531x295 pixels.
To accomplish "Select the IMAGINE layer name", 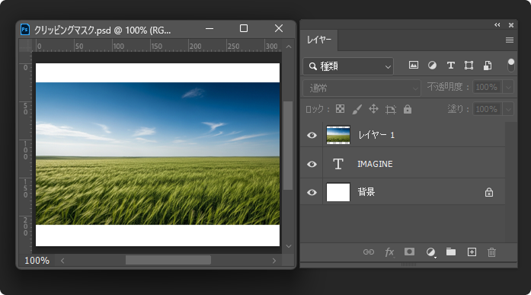I will click(x=375, y=164).
